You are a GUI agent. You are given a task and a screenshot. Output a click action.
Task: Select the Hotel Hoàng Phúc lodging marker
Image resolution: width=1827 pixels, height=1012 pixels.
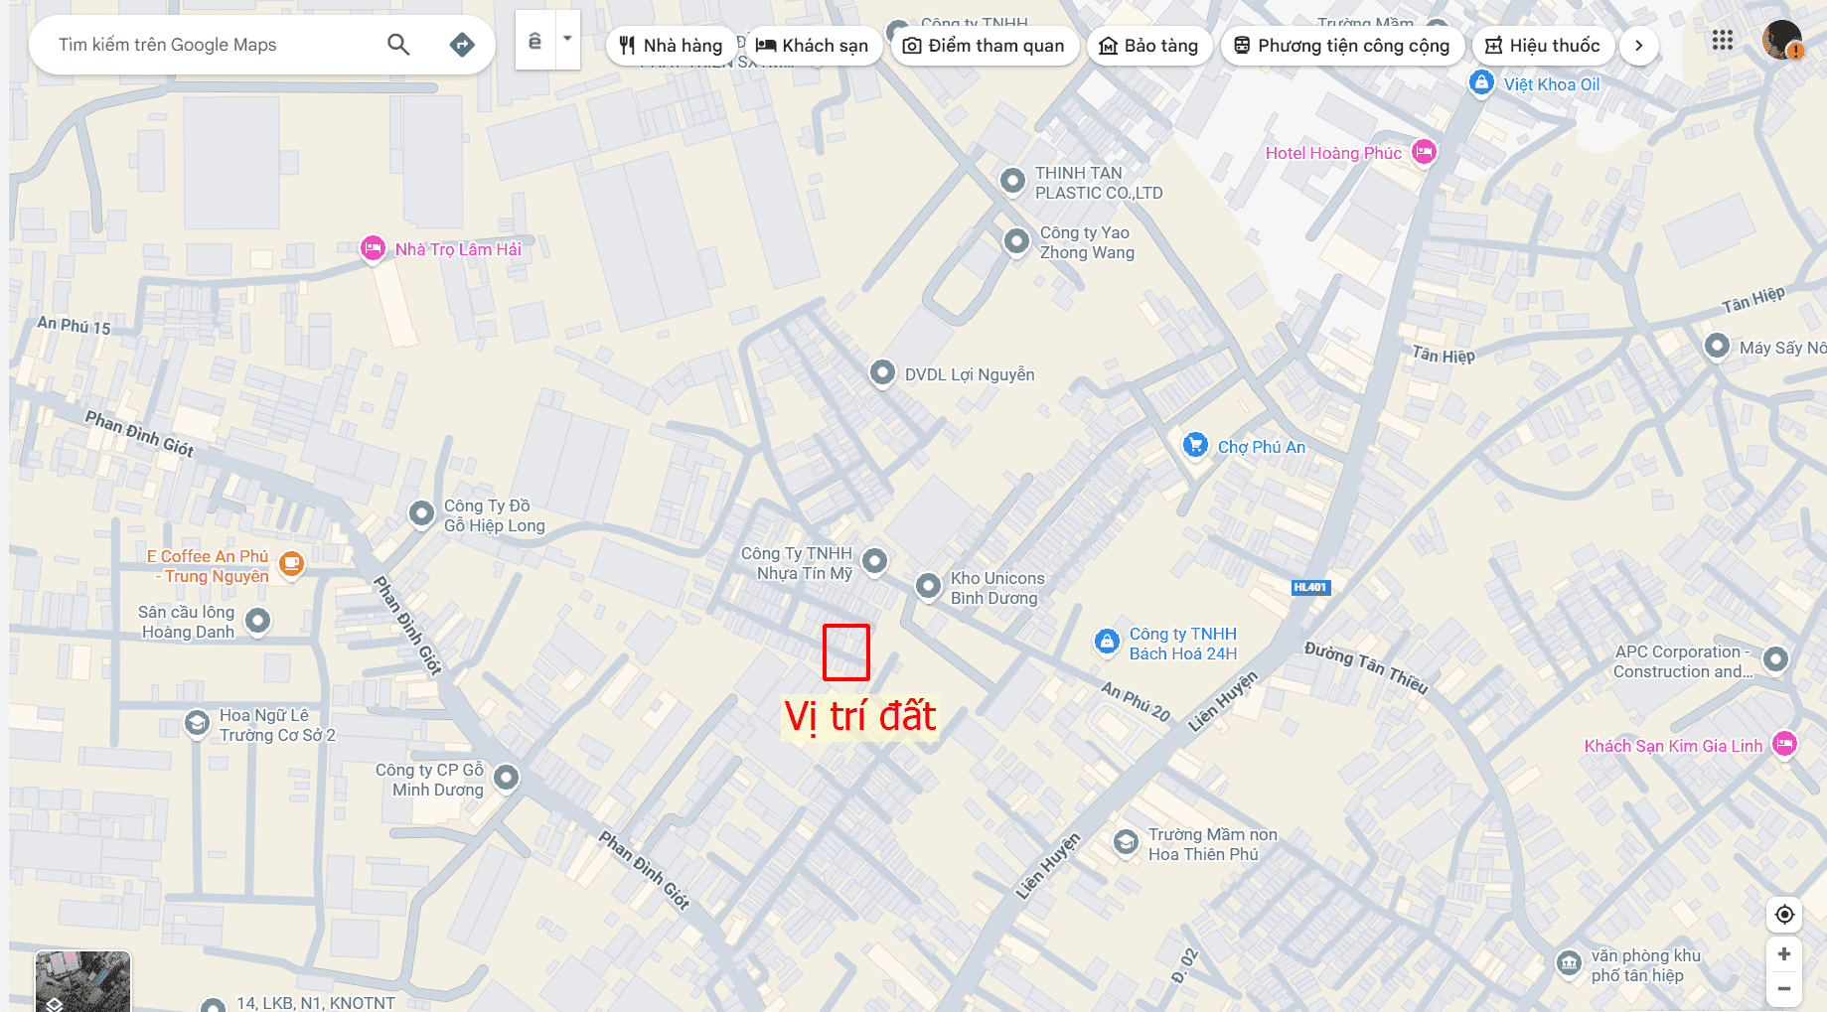pos(1424,152)
